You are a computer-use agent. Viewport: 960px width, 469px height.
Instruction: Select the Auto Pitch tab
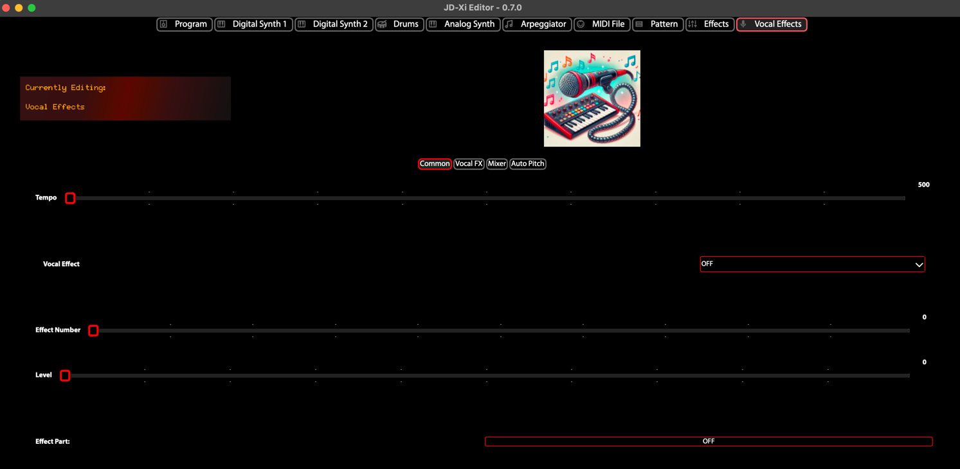point(527,164)
